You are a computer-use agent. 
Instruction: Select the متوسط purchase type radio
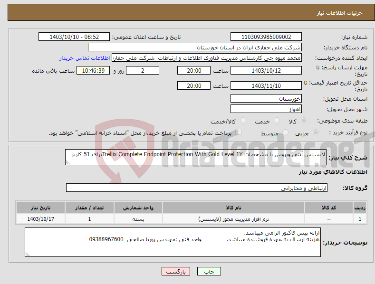click(285, 132)
